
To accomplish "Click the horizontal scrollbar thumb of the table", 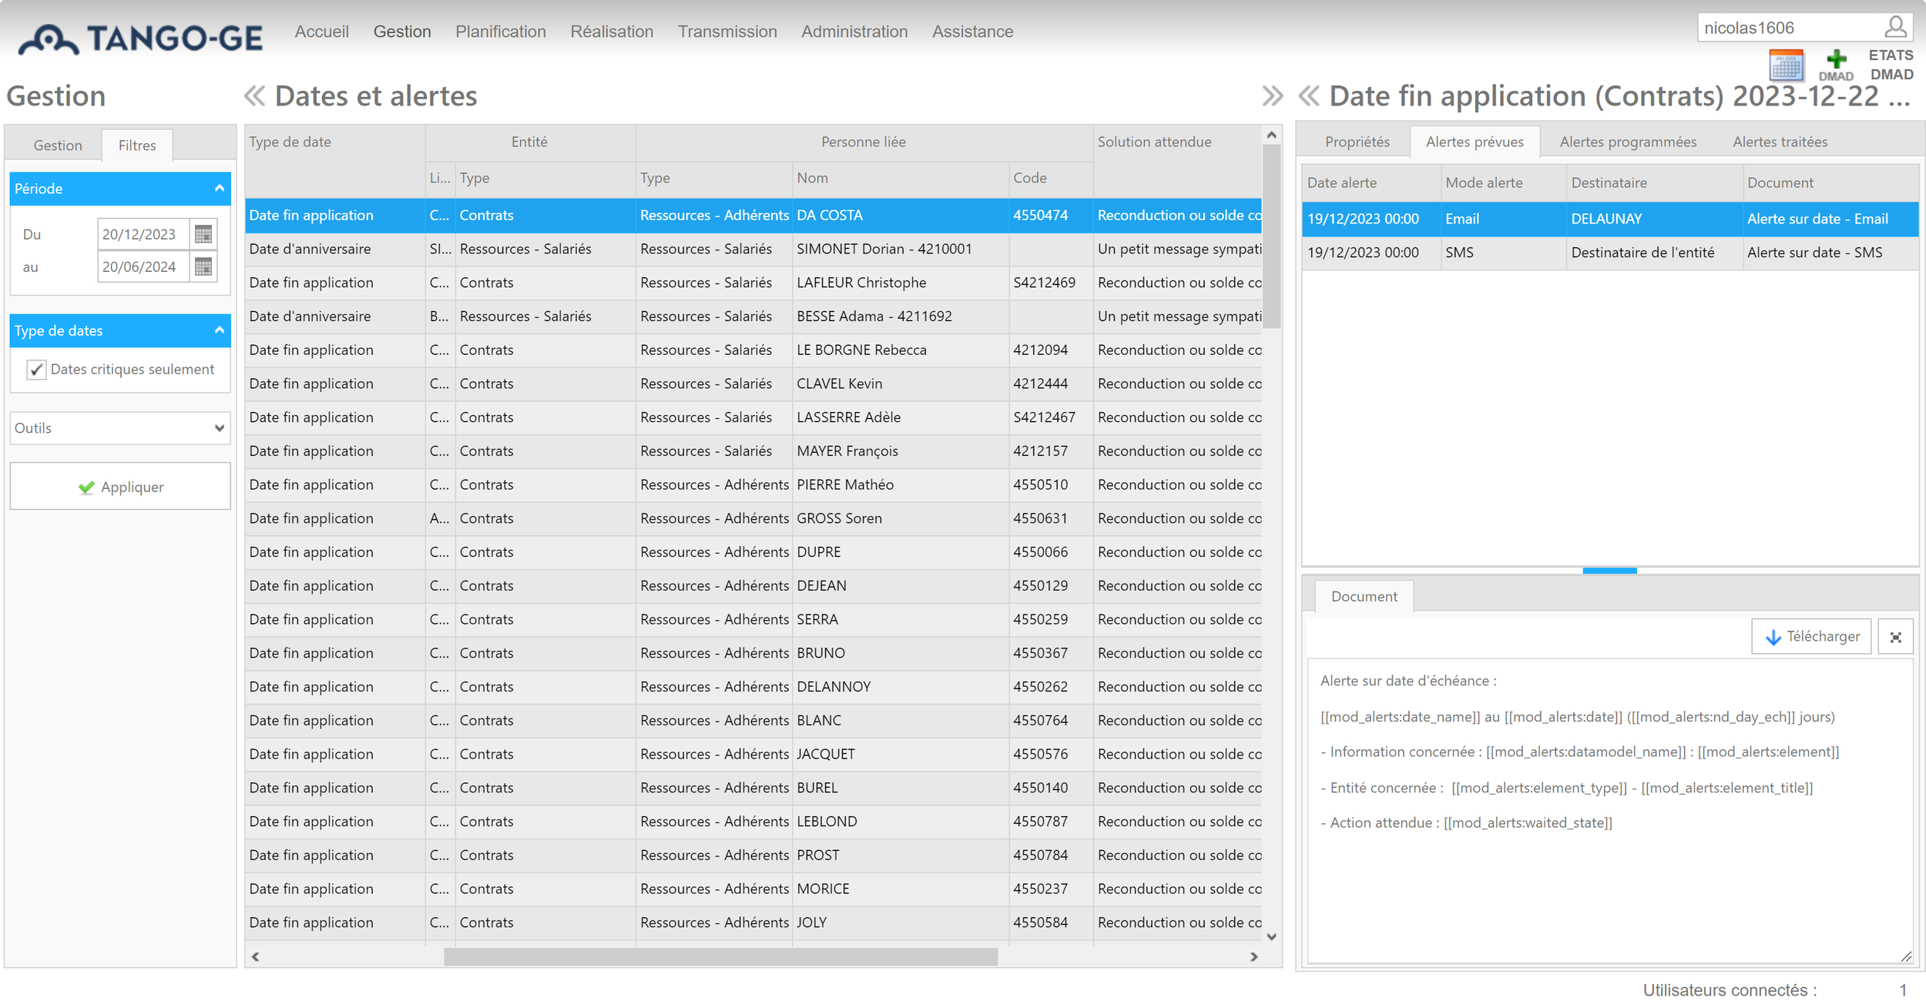I will 720,956.
